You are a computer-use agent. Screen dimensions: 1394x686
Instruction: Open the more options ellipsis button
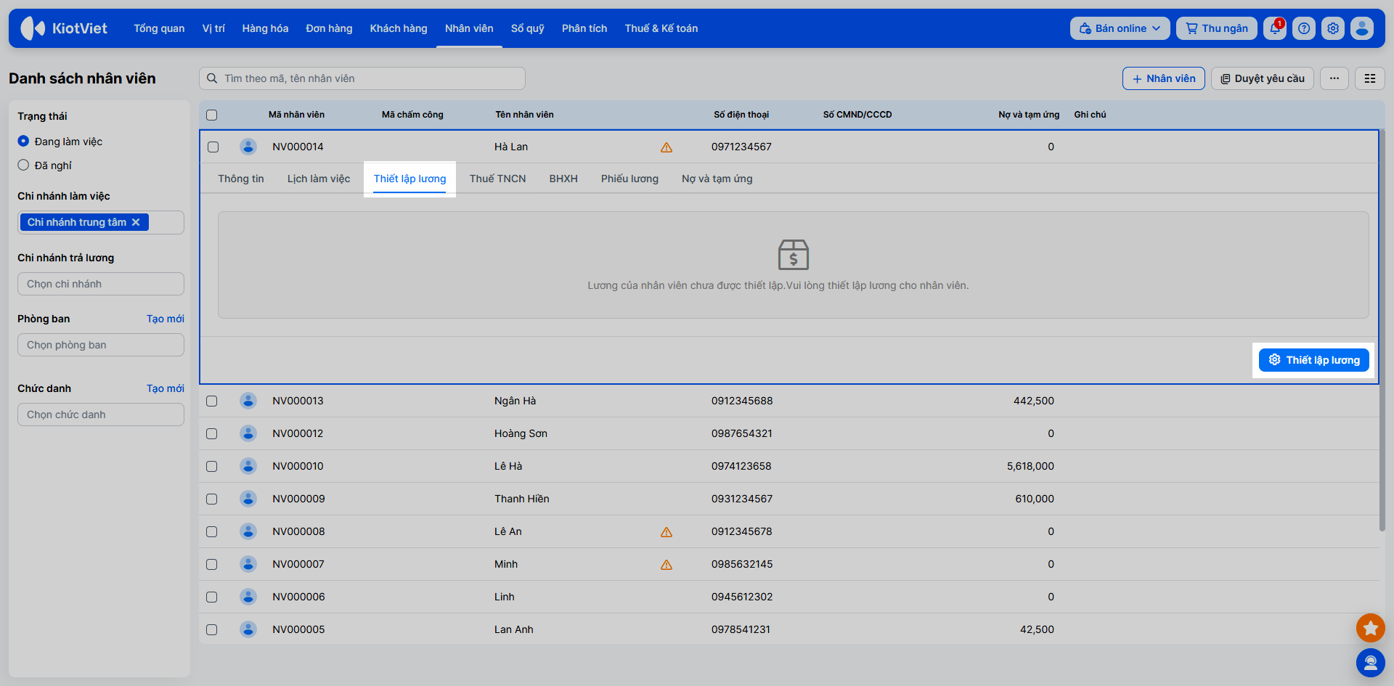[1334, 78]
